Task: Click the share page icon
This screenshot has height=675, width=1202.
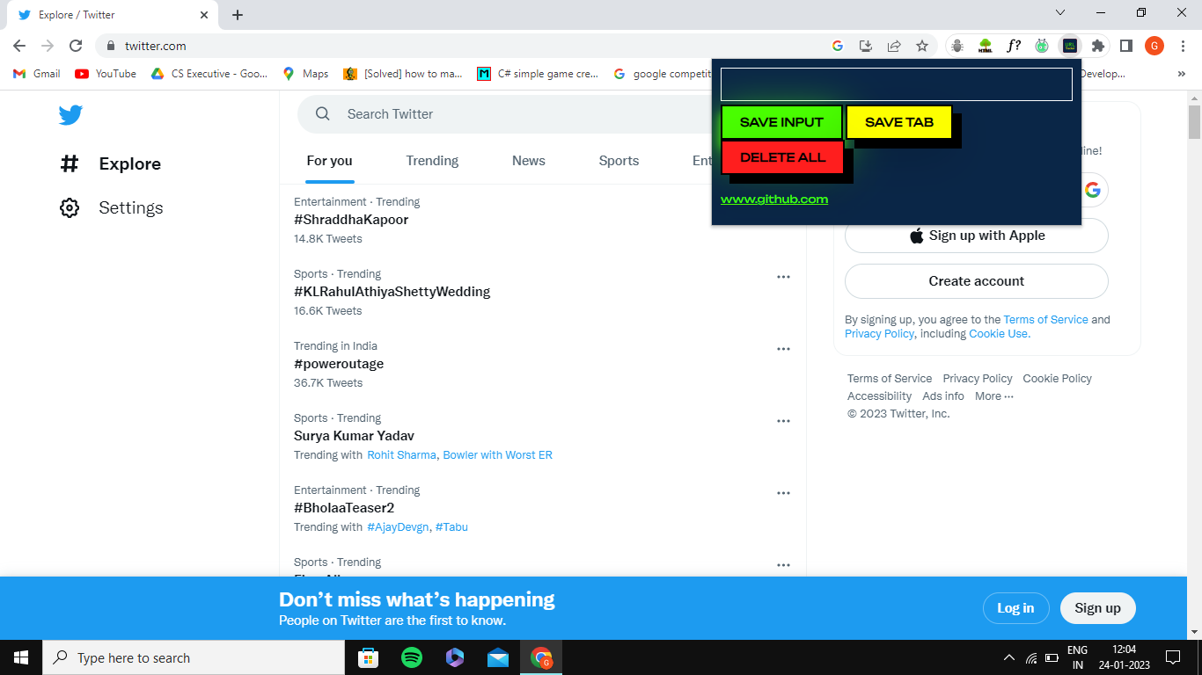Action: (894, 46)
